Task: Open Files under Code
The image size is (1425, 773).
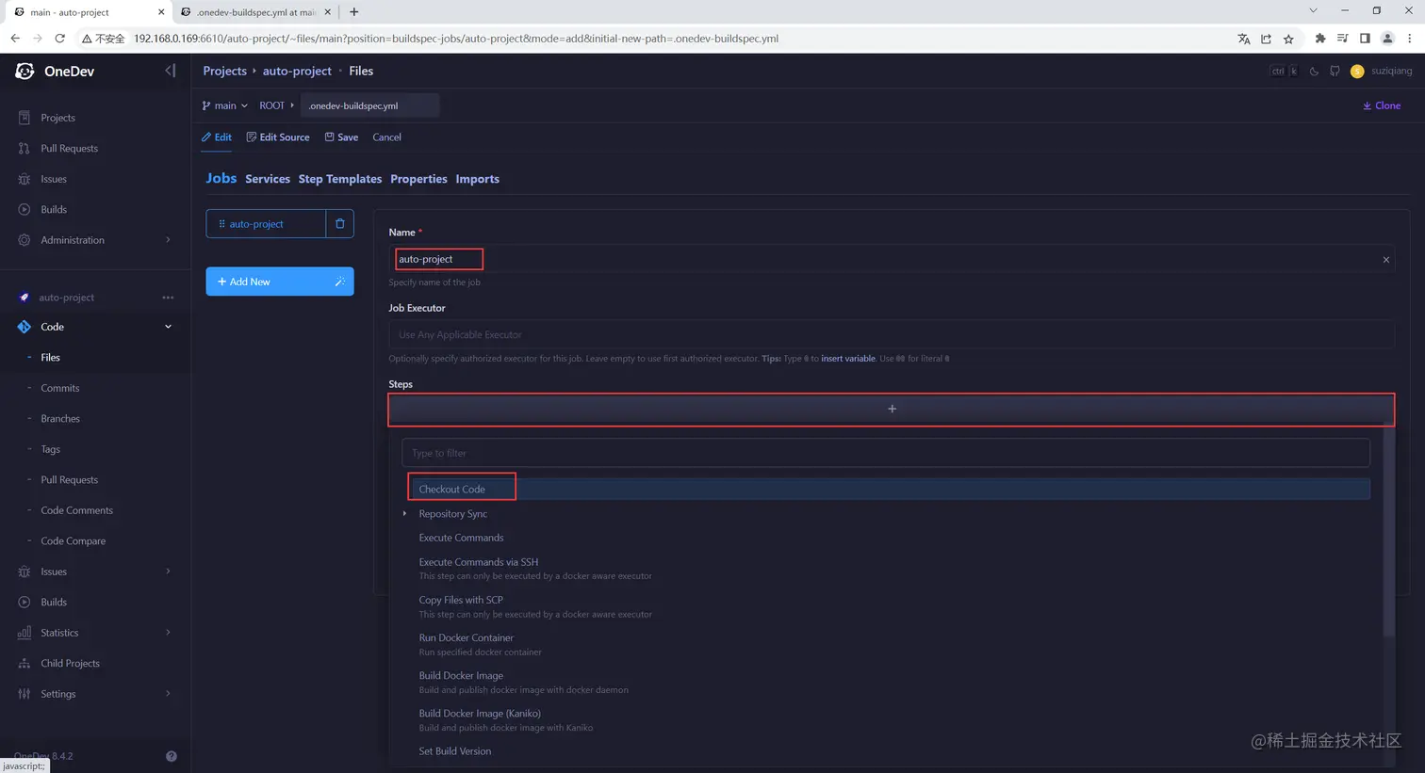Action: 50,358
